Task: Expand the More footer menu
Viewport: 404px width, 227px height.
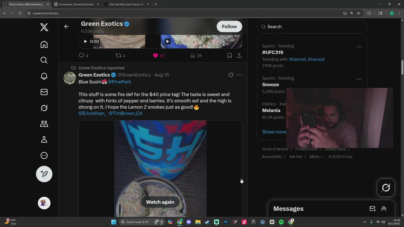Action: (x=317, y=157)
